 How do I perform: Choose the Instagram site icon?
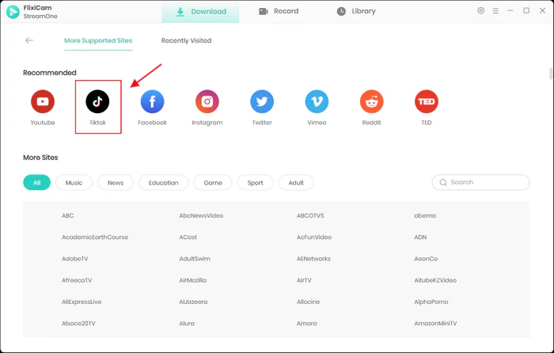coord(207,101)
